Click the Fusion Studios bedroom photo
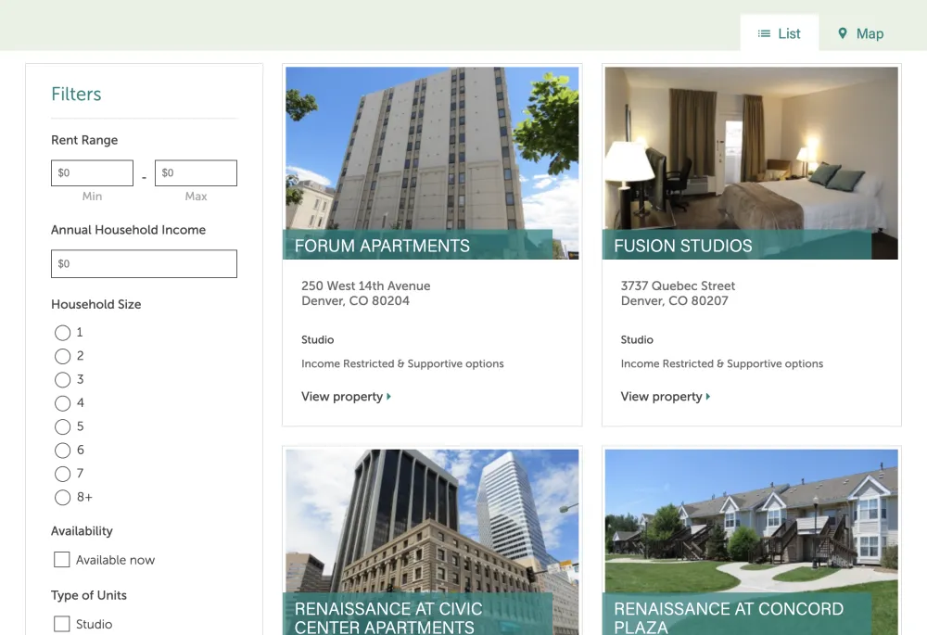Viewport: 927px width, 635px height. [x=751, y=148]
